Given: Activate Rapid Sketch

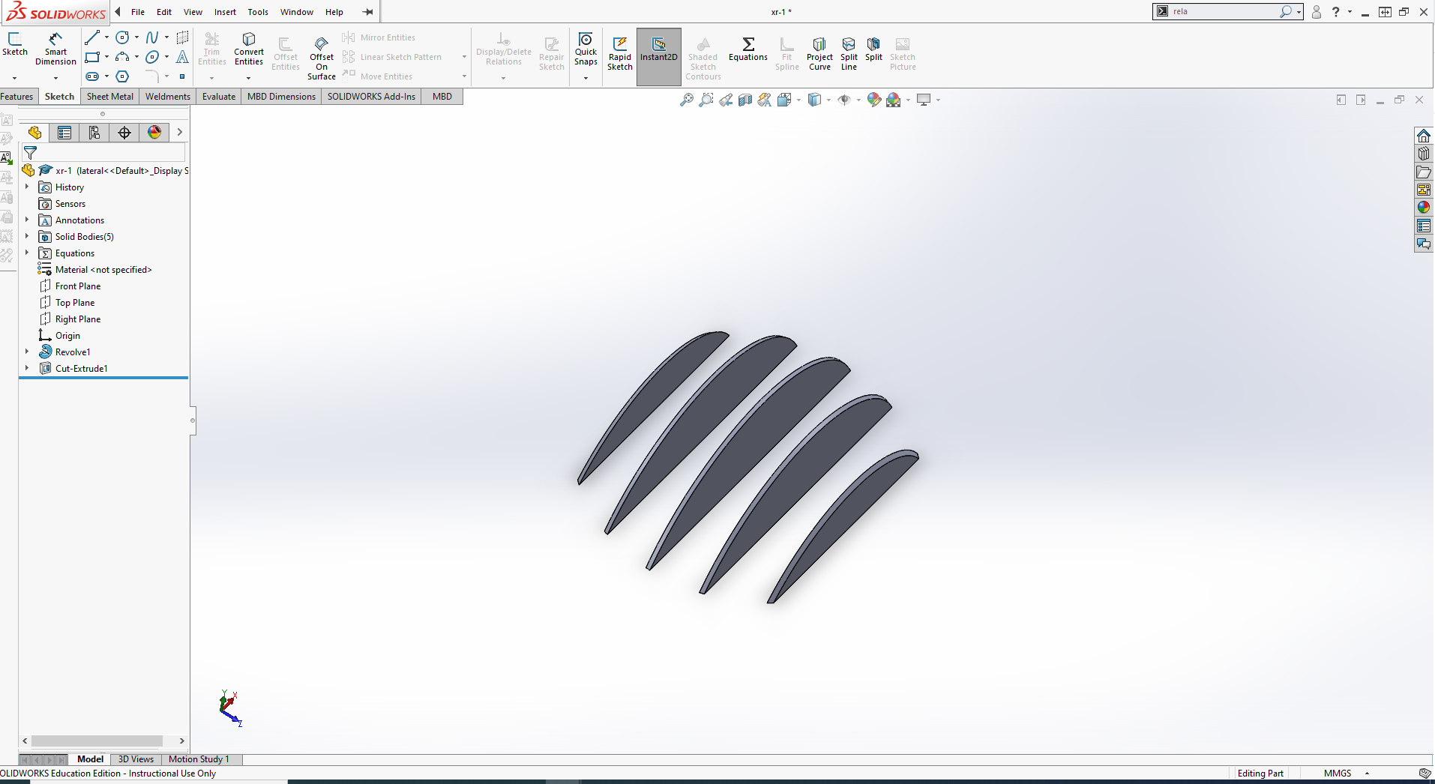Looking at the screenshot, I should click(620, 53).
